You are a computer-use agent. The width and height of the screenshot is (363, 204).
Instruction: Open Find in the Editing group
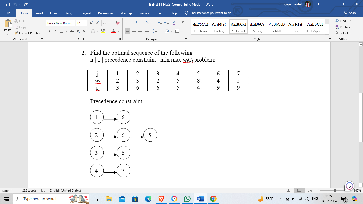click(x=342, y=21)
